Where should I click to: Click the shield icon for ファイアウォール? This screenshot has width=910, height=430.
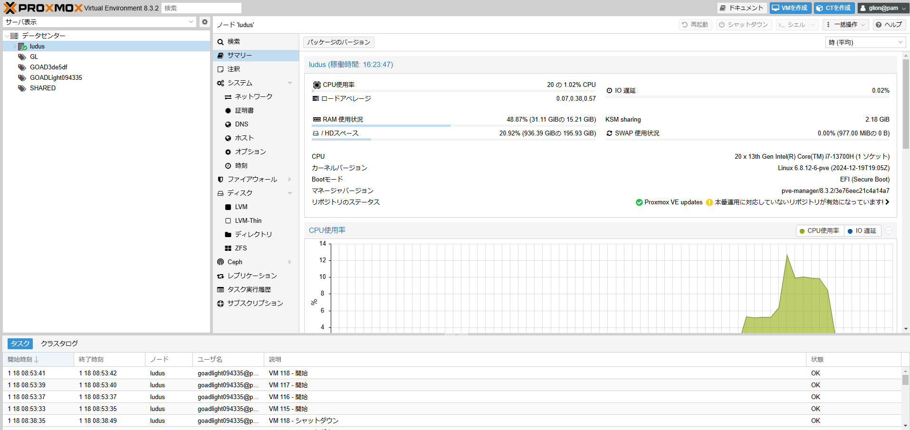tap(220, 180)
